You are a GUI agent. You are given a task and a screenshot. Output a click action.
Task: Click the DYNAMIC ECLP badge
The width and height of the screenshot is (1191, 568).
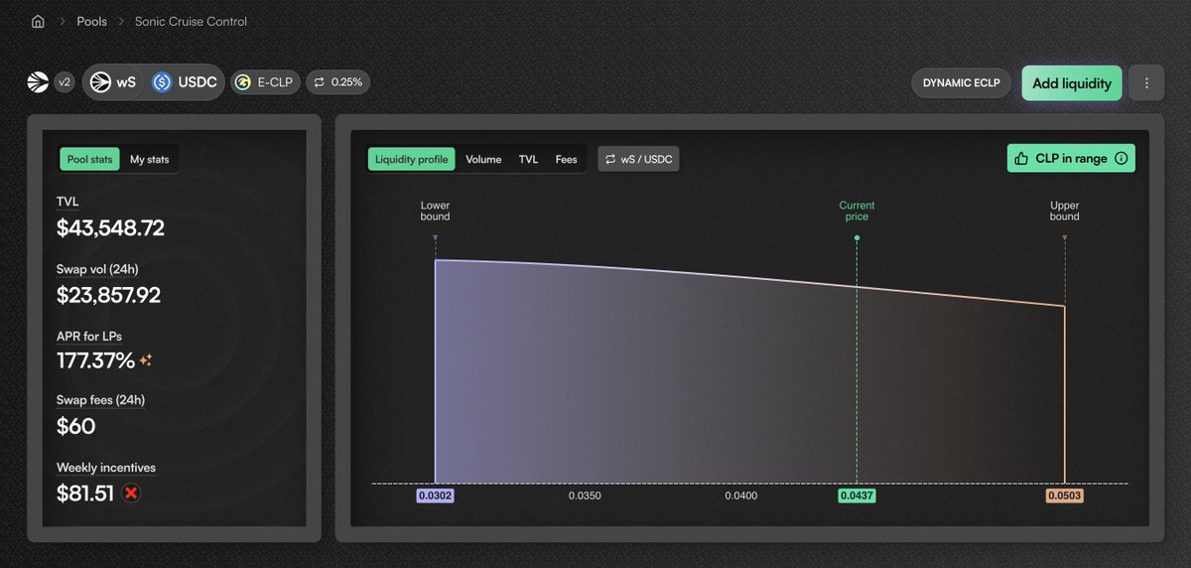[962, 83]
